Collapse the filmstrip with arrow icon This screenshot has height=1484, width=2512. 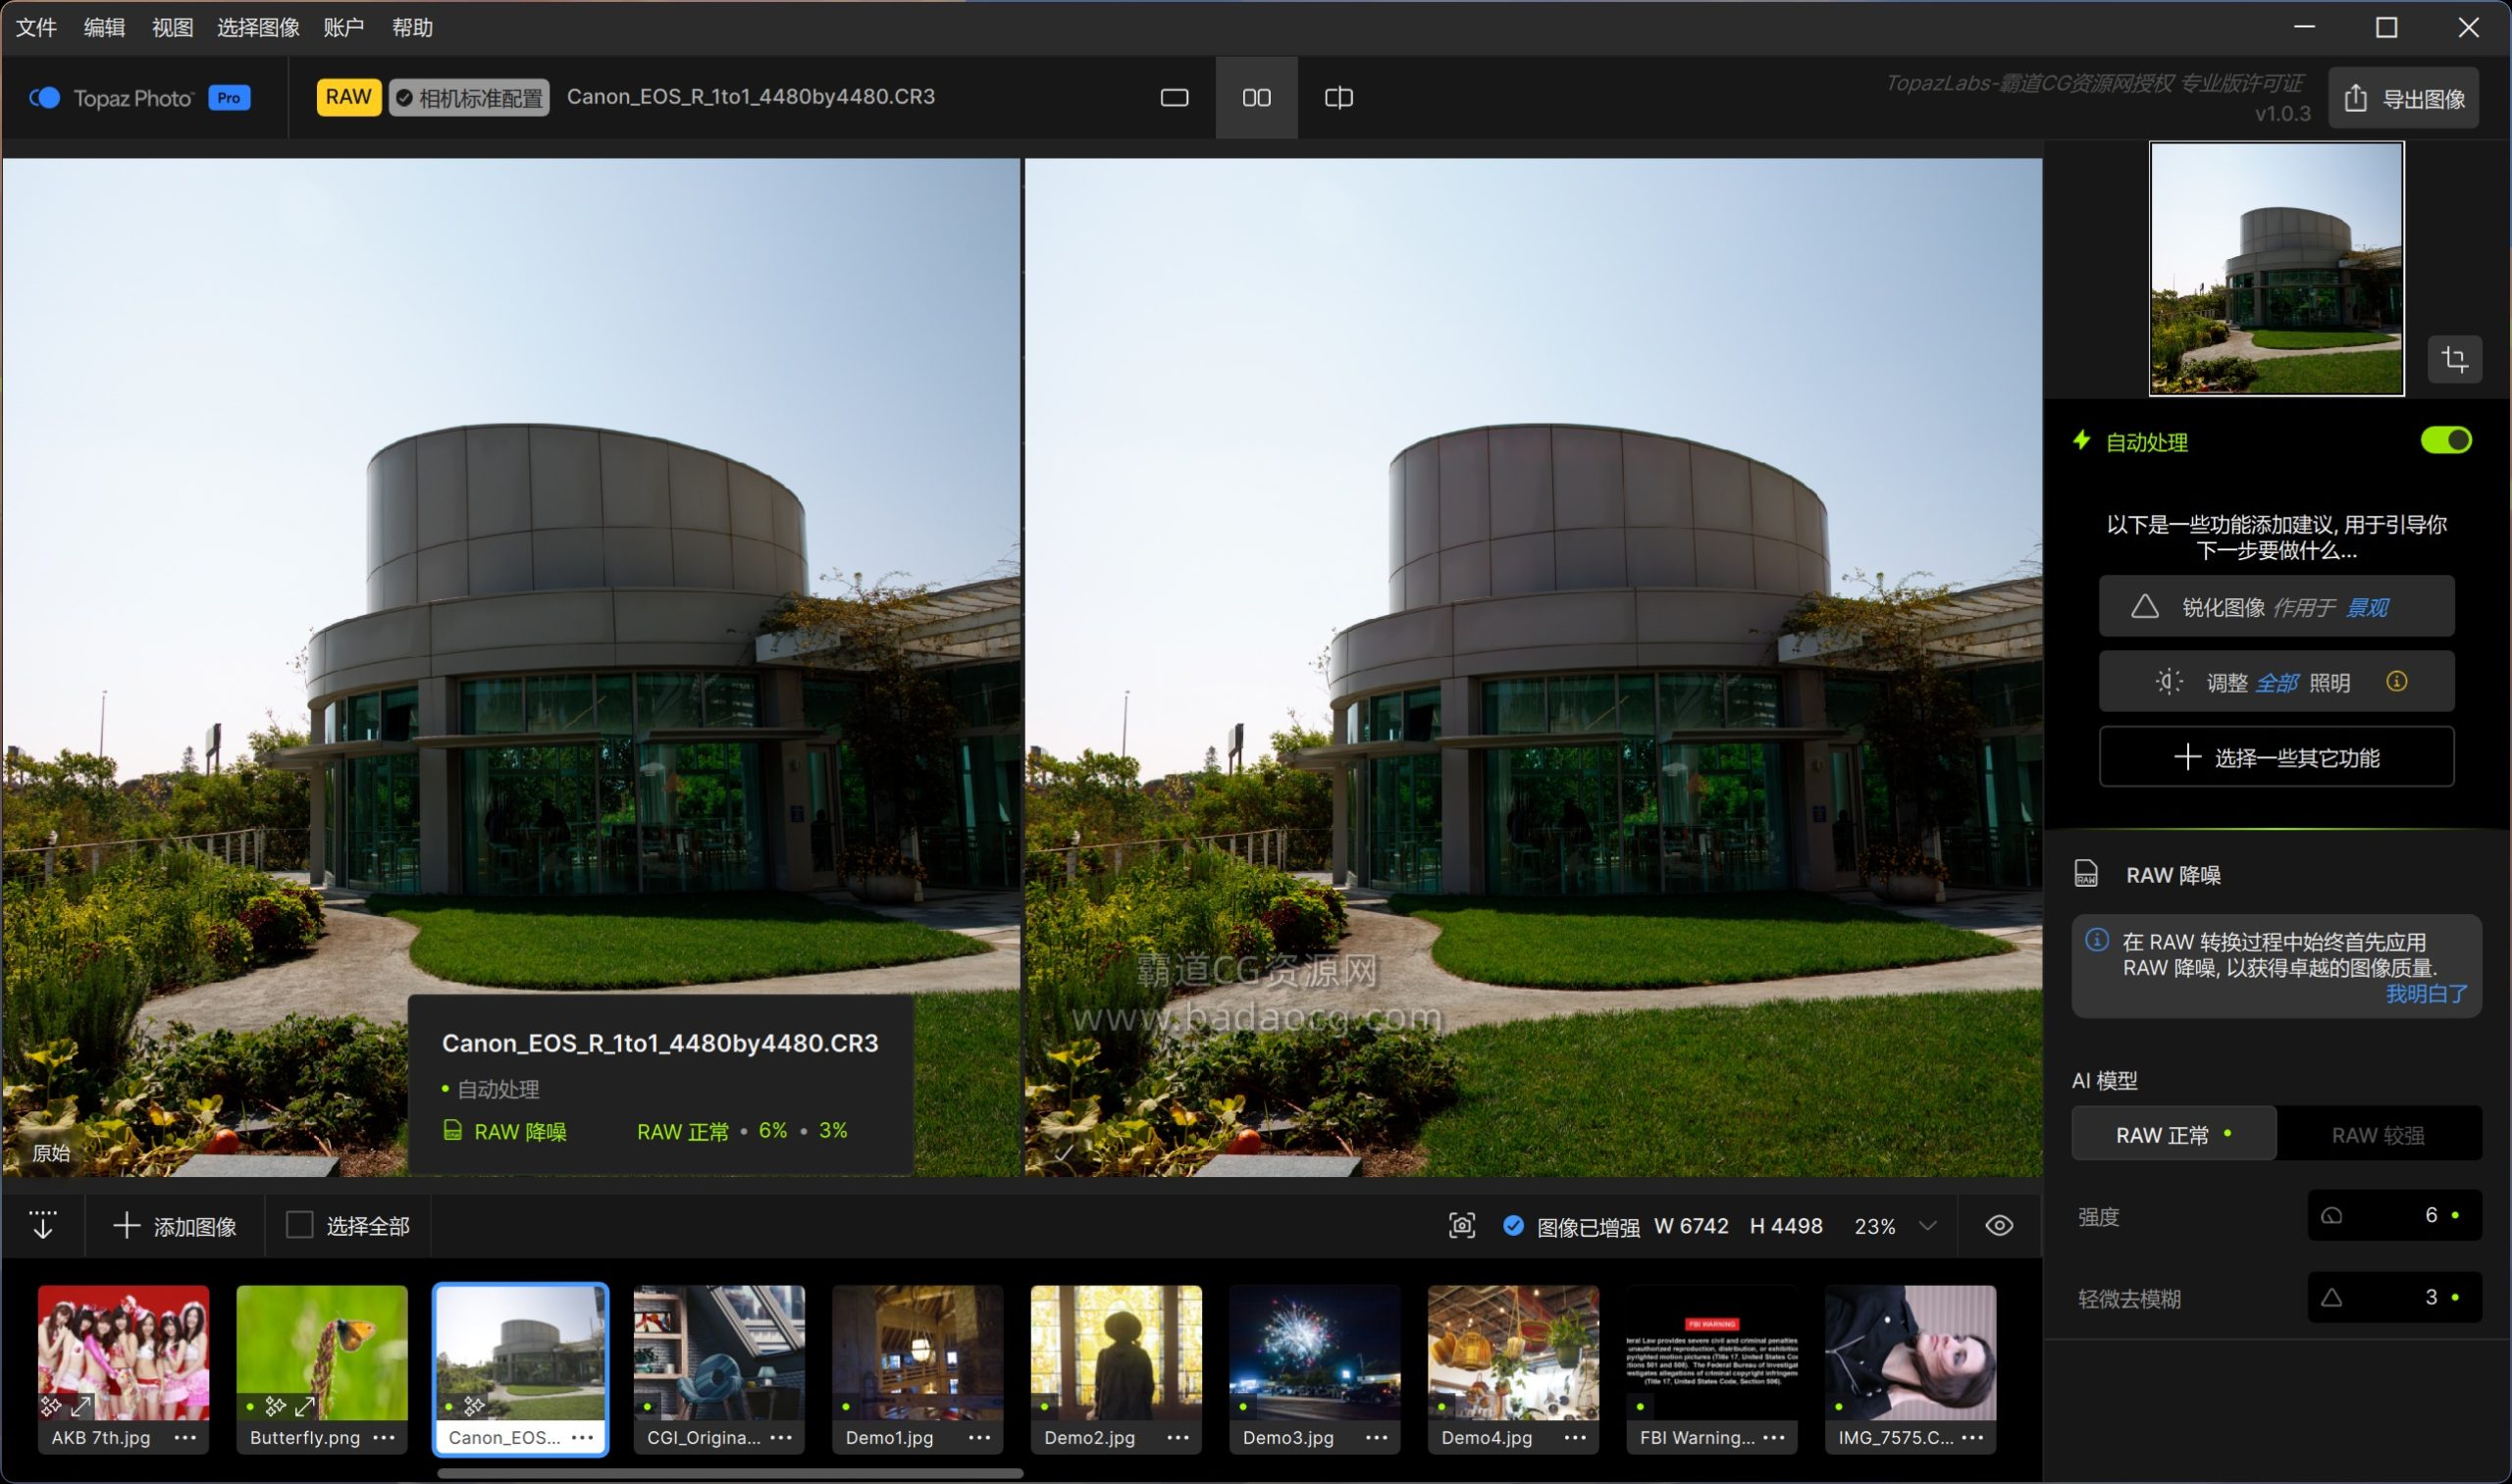(43, 1225)
